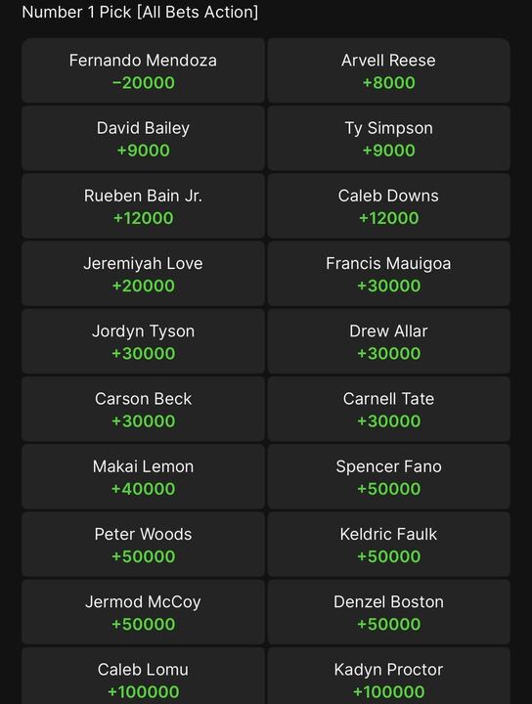Click the Carson Beck +30000 option
The width and height of the screenshot is (532, 704).
(143, 410)
